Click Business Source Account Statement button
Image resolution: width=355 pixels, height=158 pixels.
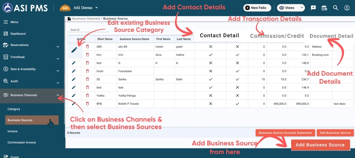coord(285,133)
